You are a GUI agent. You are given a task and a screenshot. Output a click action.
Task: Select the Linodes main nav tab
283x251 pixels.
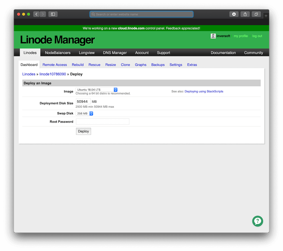pyautogui.click(x=30, y=52)
